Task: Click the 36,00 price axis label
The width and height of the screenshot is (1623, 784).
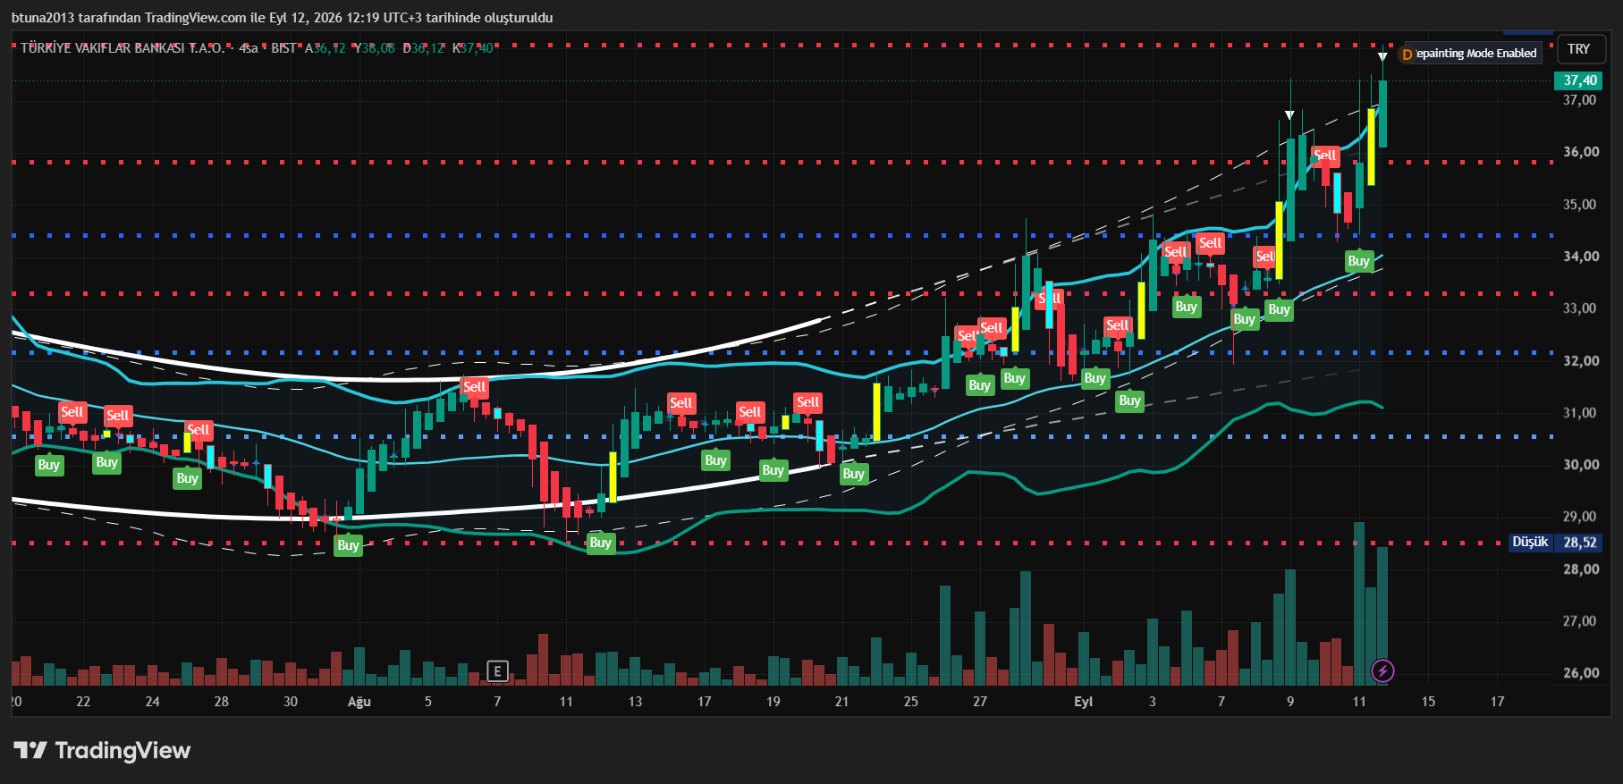Action: pos(1580,152)
